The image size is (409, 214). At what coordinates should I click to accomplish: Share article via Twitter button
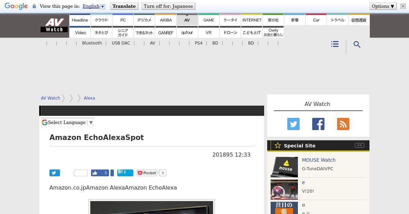[x=55, y=173]
